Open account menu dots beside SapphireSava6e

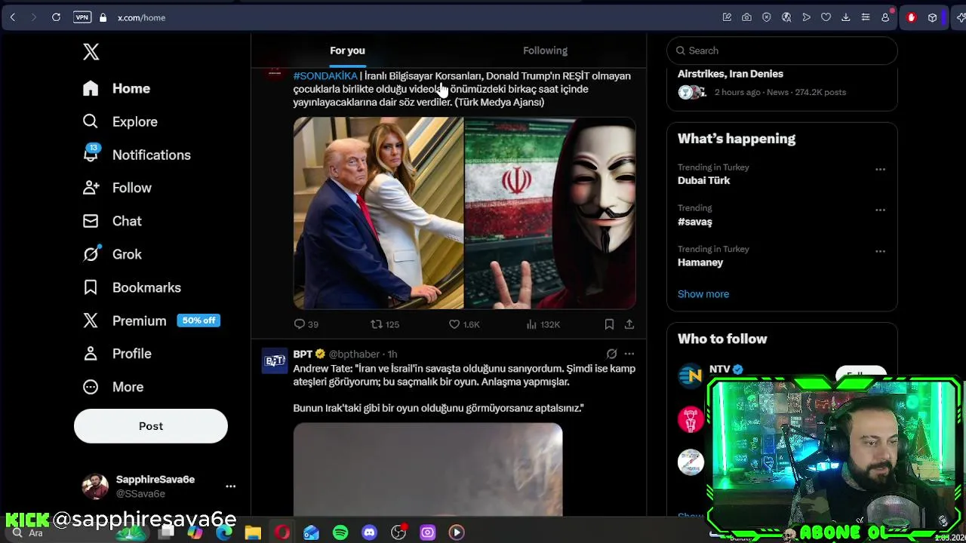(231, 486)
